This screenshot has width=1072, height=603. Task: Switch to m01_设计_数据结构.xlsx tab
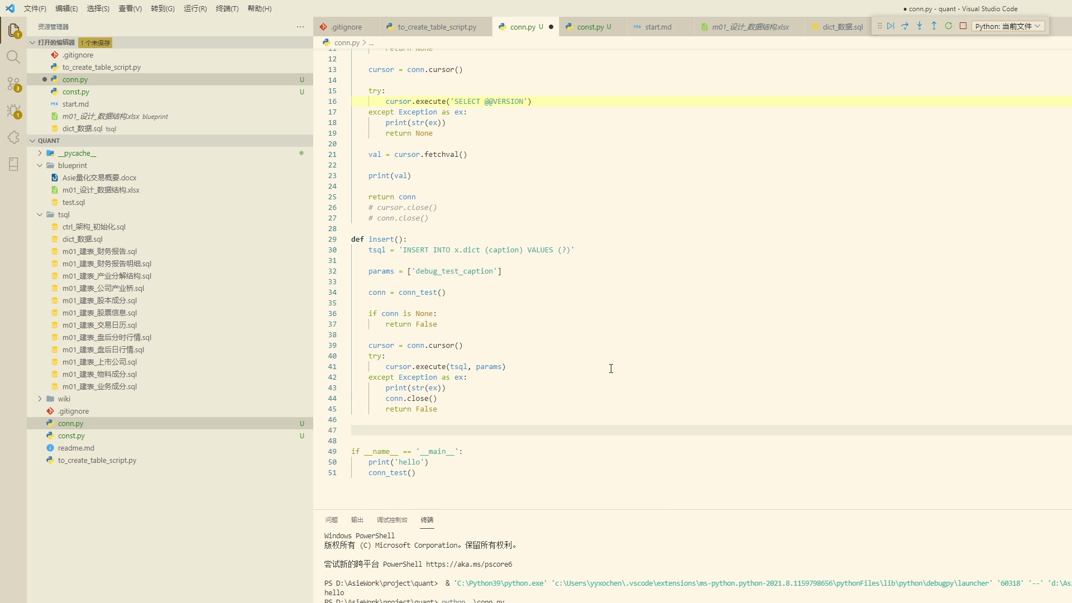click(x=750, y=27)
